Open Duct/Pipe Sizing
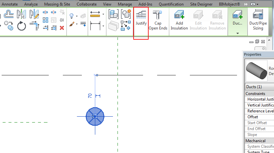Image resolution: width=274 pixels, height=153 pixels. (x=258, y=20)
